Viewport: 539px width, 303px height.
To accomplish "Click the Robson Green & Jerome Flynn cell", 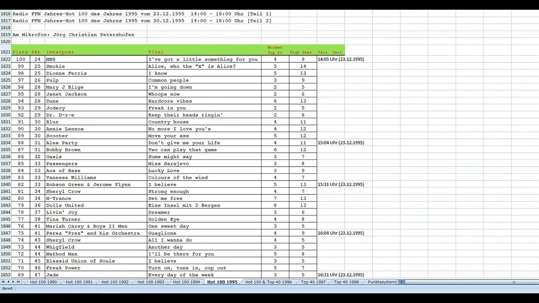I will point(96,184).
